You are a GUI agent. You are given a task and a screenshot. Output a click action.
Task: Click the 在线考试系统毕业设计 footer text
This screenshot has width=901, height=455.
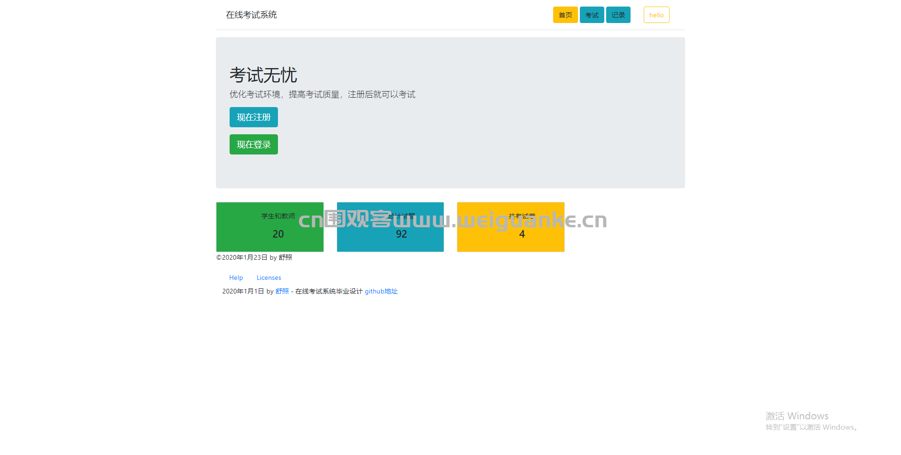[329, 292]
